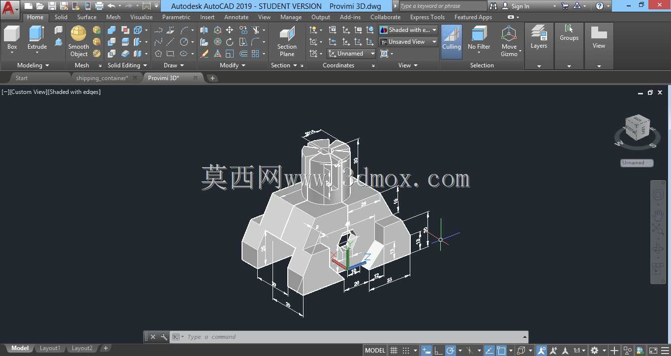Click the ViewCube in the viewport
The image size is (671, 356).
[x=638, y=129]
